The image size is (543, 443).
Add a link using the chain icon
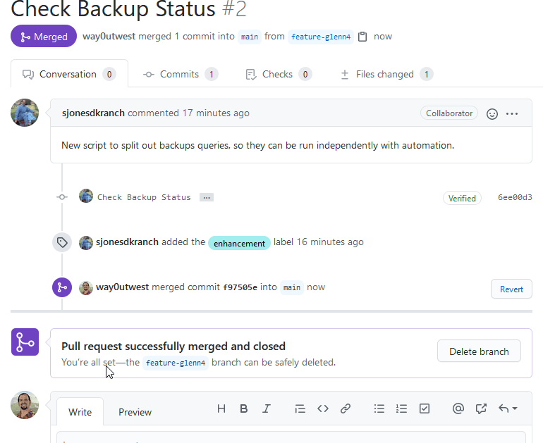click(x=346, y=408)
